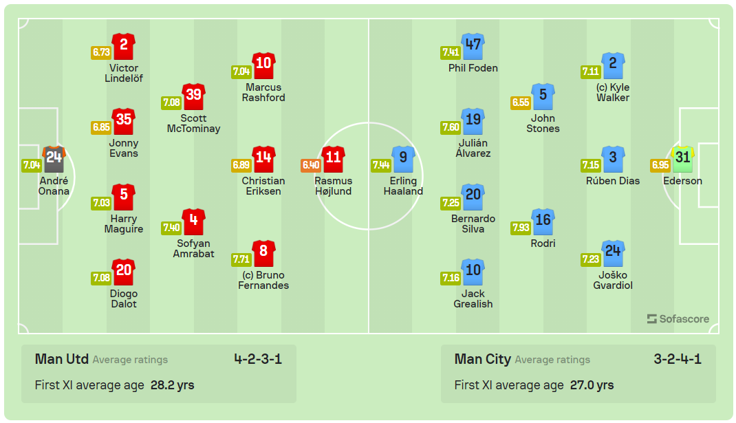Click Sofyan Amrabat's number 4 shirt
This screenshot has width=736, height=423.
(x=193, y=221)
